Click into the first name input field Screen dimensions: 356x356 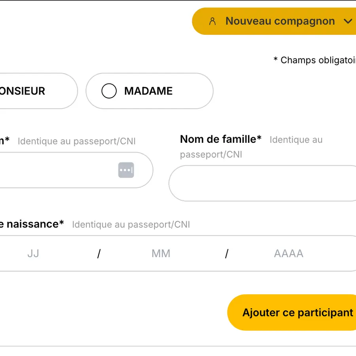[x=55, y=170]
